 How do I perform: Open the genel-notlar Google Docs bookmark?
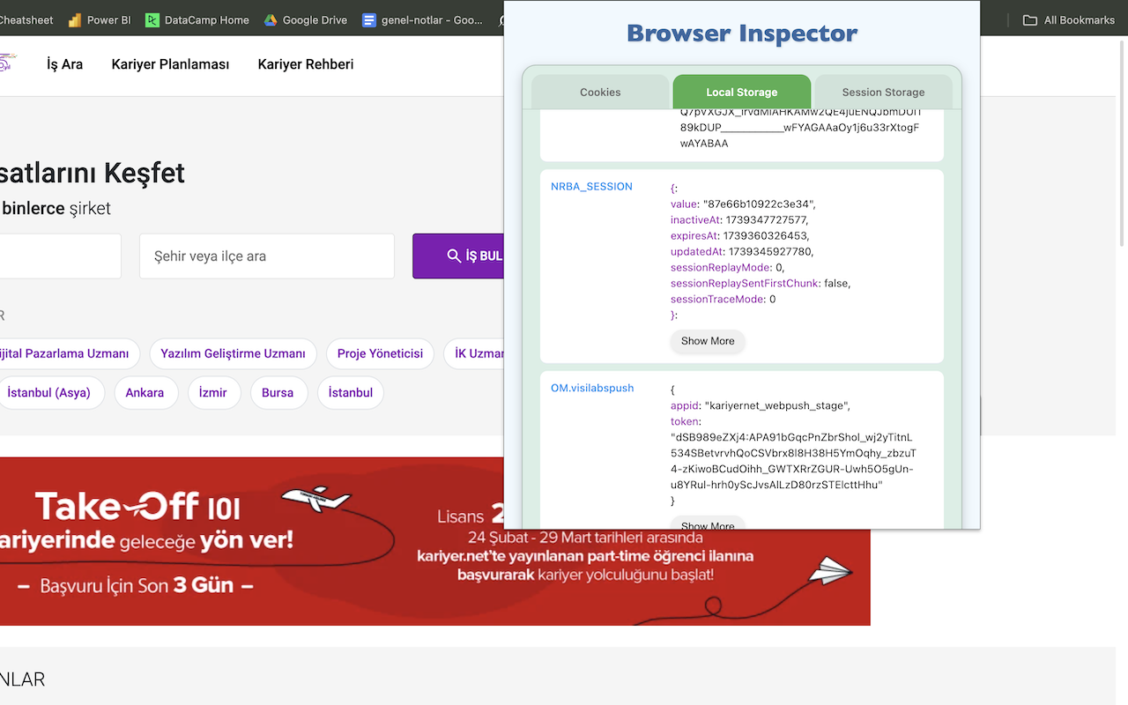click(x=422, y=19)
